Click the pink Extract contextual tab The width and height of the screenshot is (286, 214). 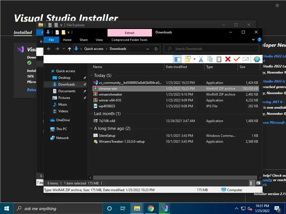130,33
